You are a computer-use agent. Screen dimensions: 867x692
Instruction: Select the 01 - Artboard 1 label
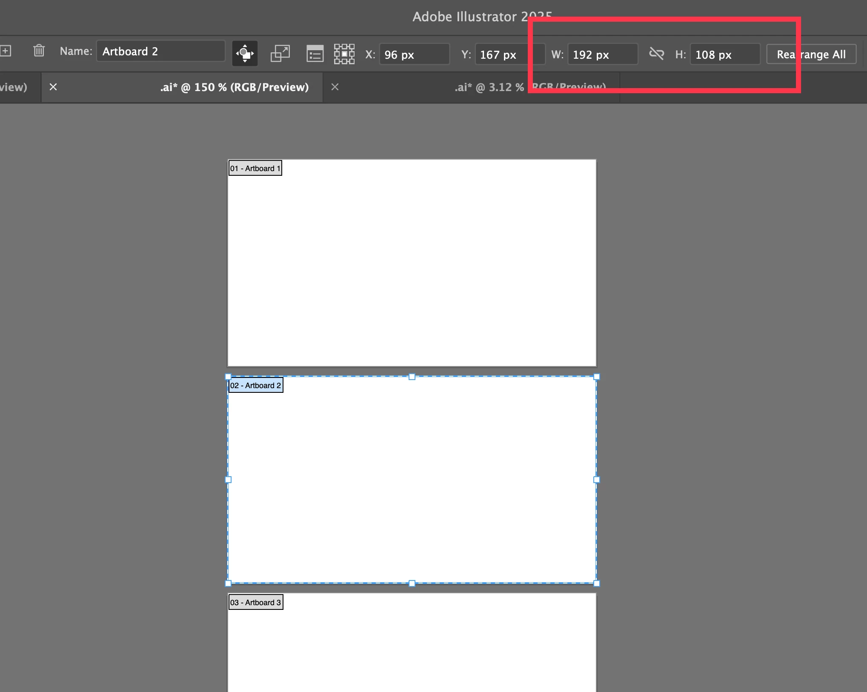coord(255,169)
